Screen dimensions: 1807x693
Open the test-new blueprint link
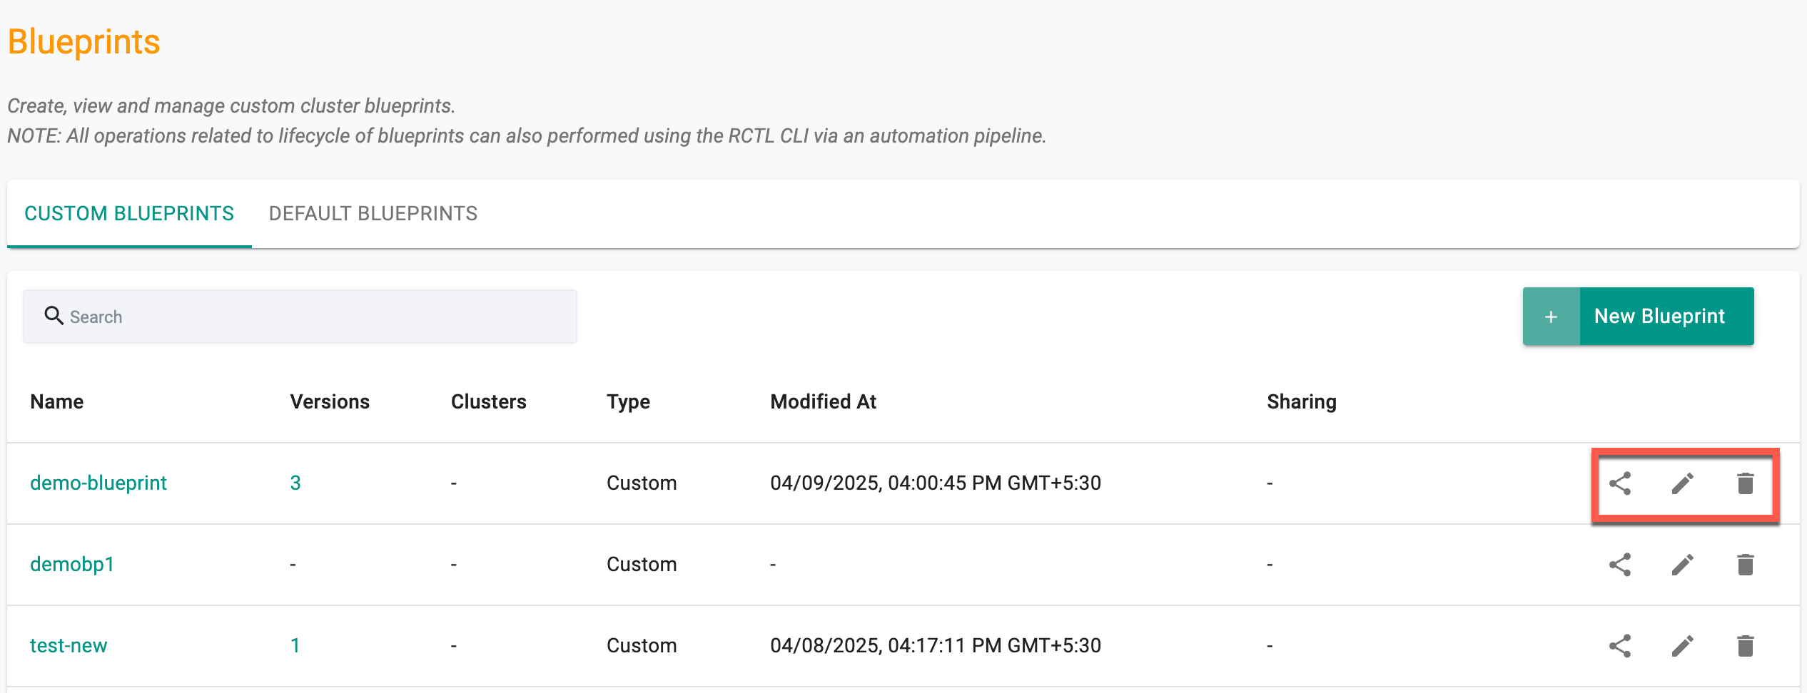[x=69, y=645]
